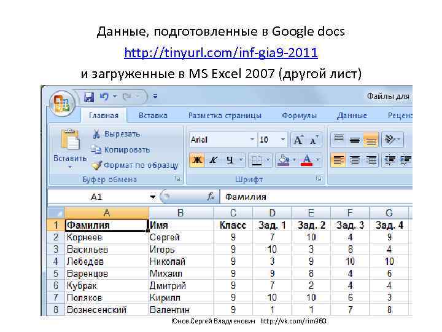Select header cell Имя
The width and height of the screenshot is (442, 332).
pyautogui.click(x=180, y=225)
